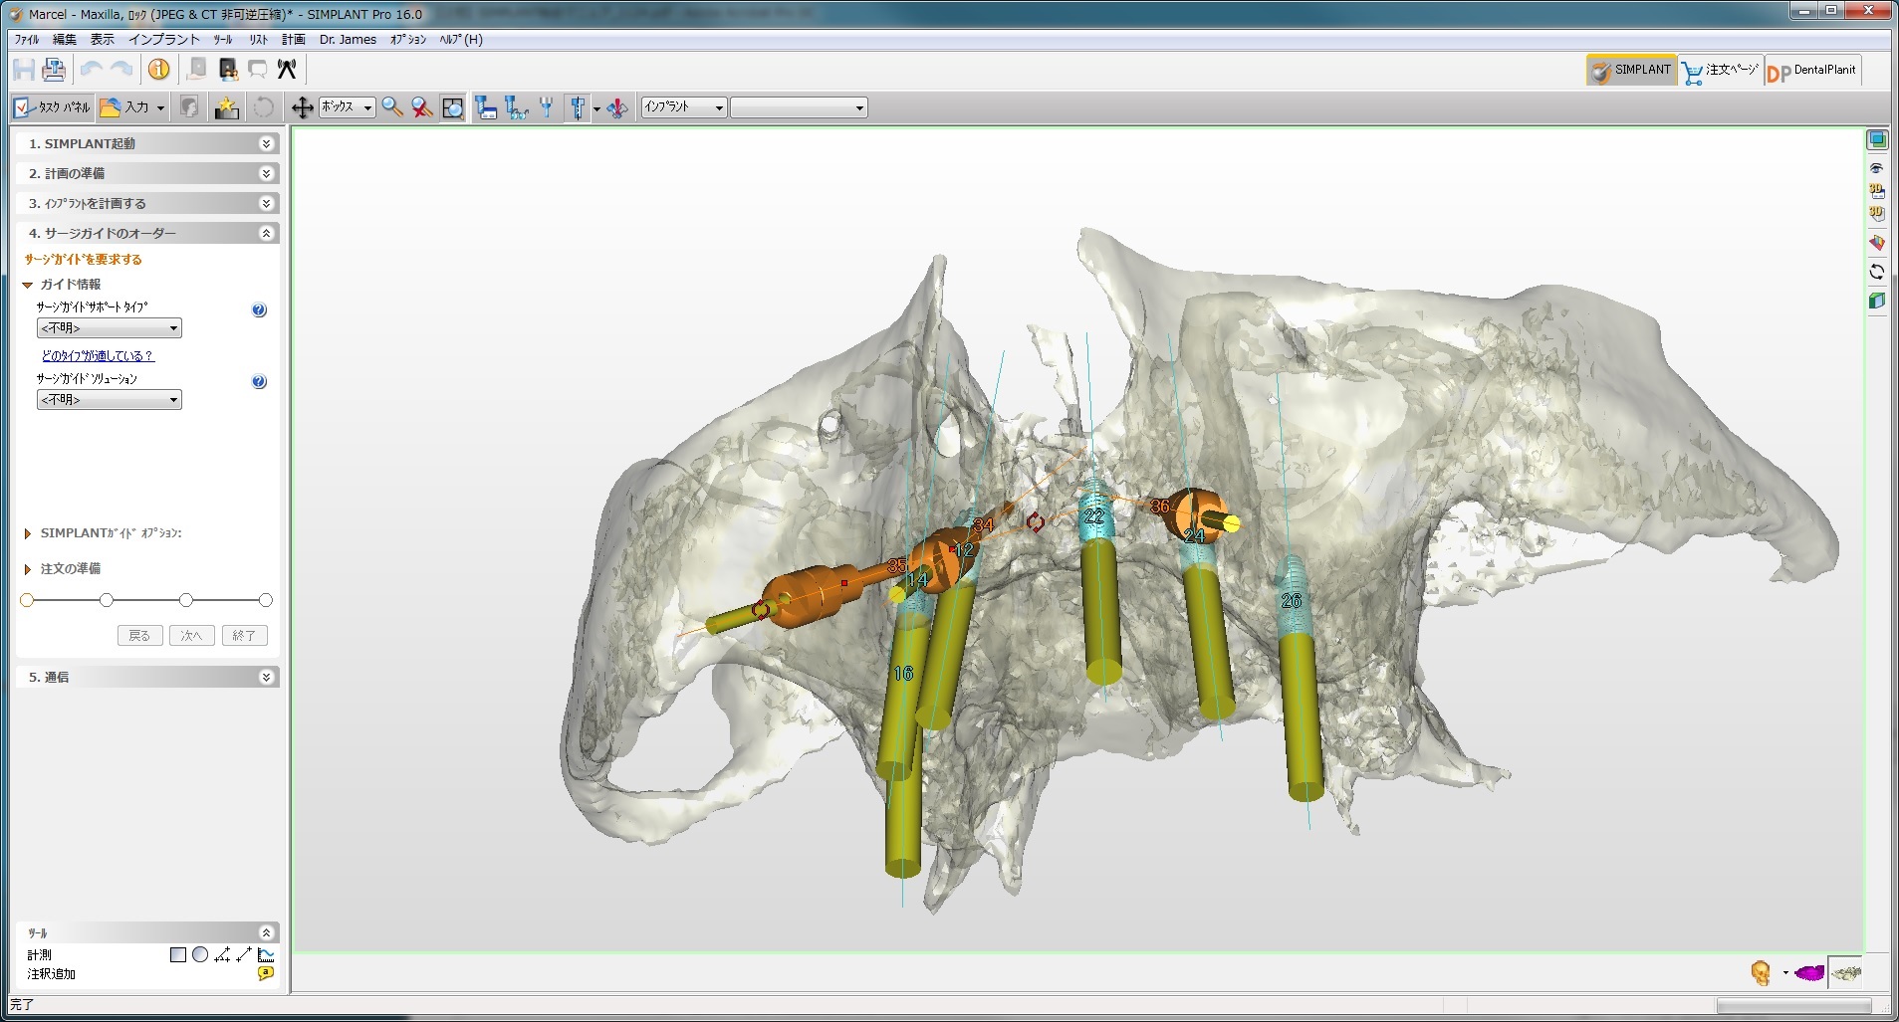Viewport: 1899px width, 1022px height.
Task: Switch to the DentalPlanit tab
Action: (x=1811, y=70)
